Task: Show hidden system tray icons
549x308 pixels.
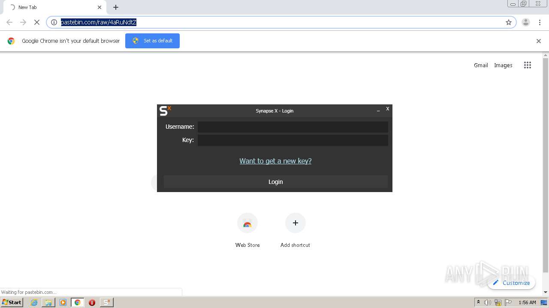Action: click(478, 302)
